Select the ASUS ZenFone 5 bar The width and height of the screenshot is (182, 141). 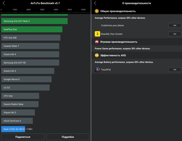tap(17, 121)
